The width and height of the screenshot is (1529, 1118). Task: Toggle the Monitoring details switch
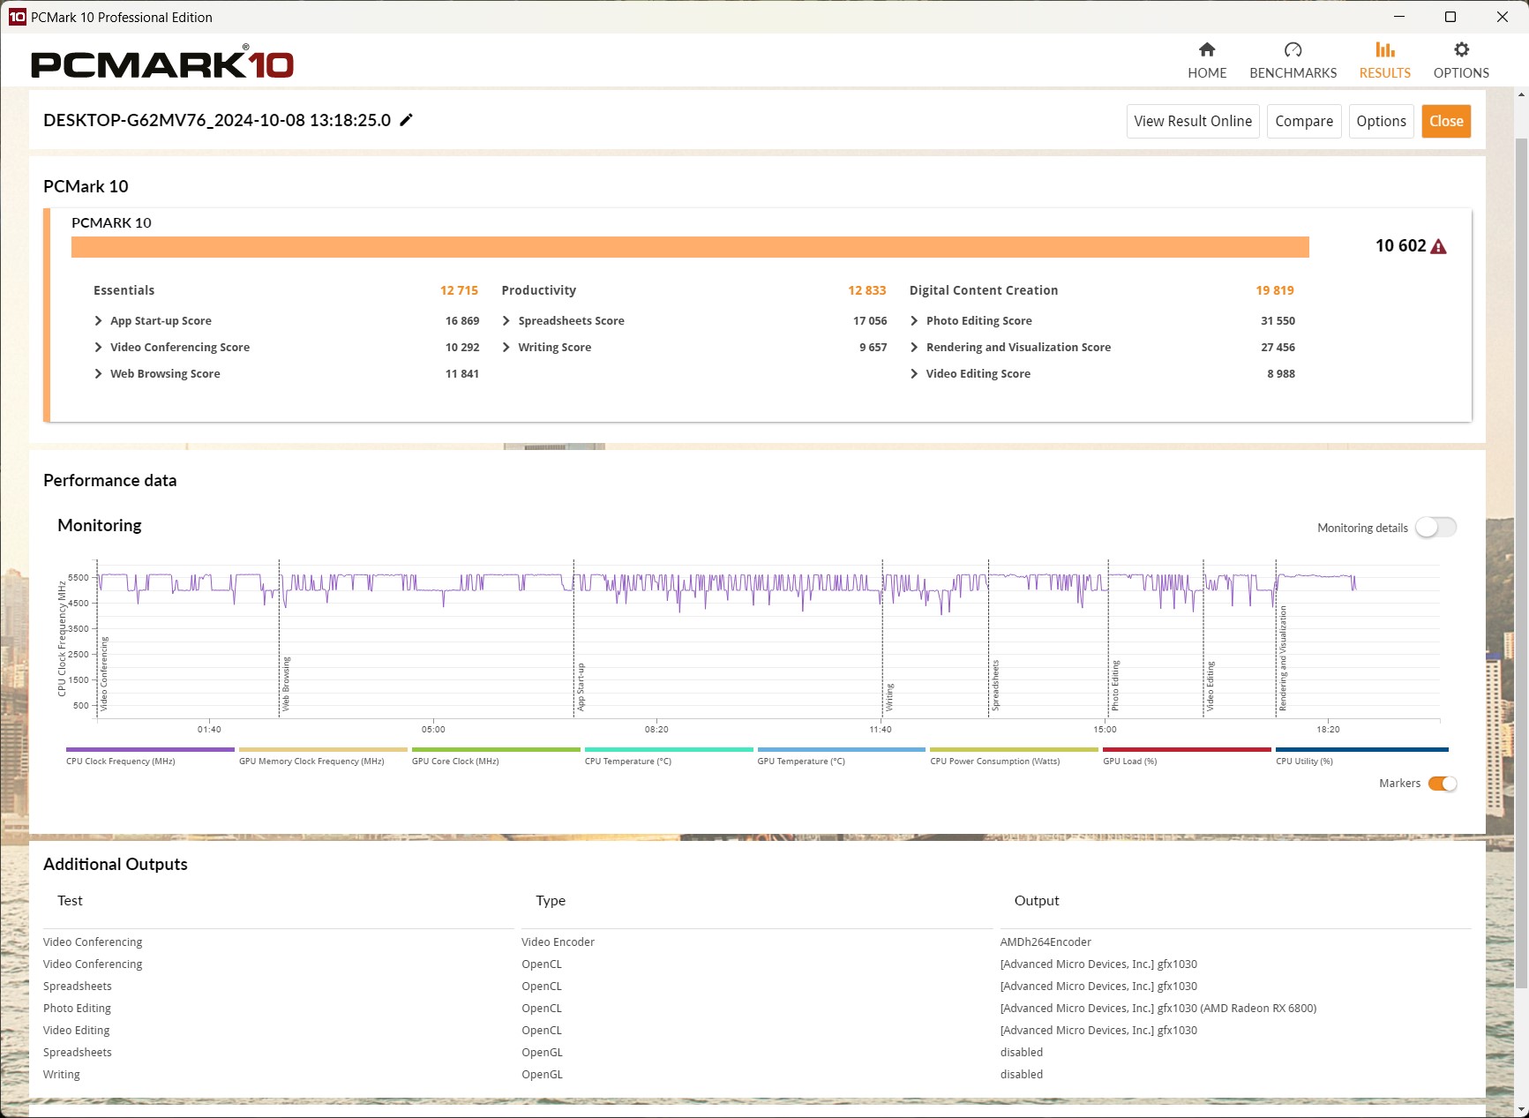pyautogui.click(x=1435, y=528)
